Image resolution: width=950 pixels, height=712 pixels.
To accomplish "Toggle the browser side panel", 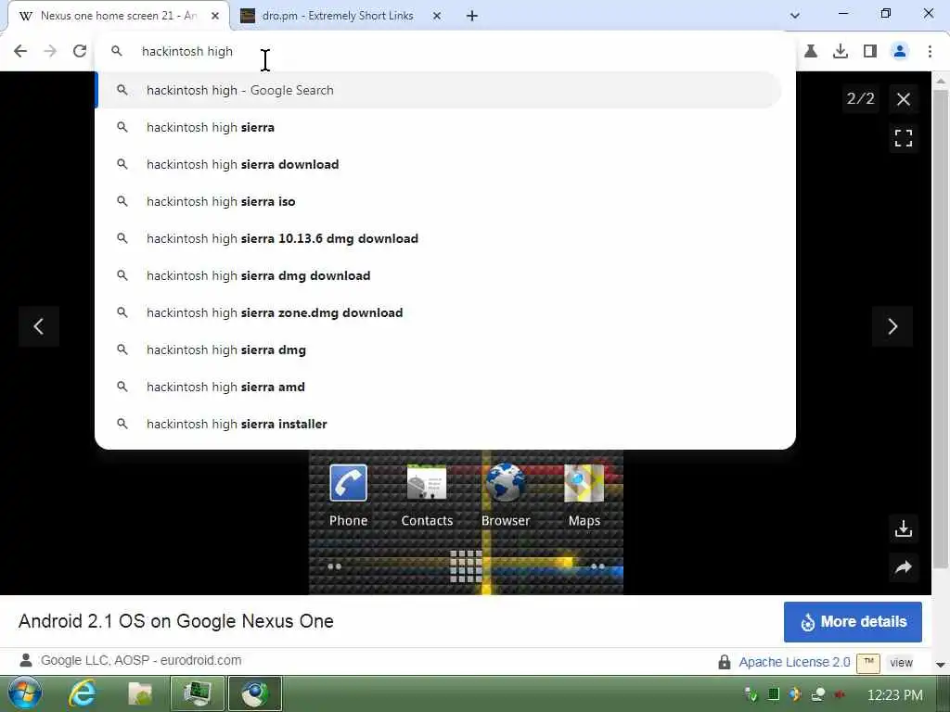I will click(870, 52).
